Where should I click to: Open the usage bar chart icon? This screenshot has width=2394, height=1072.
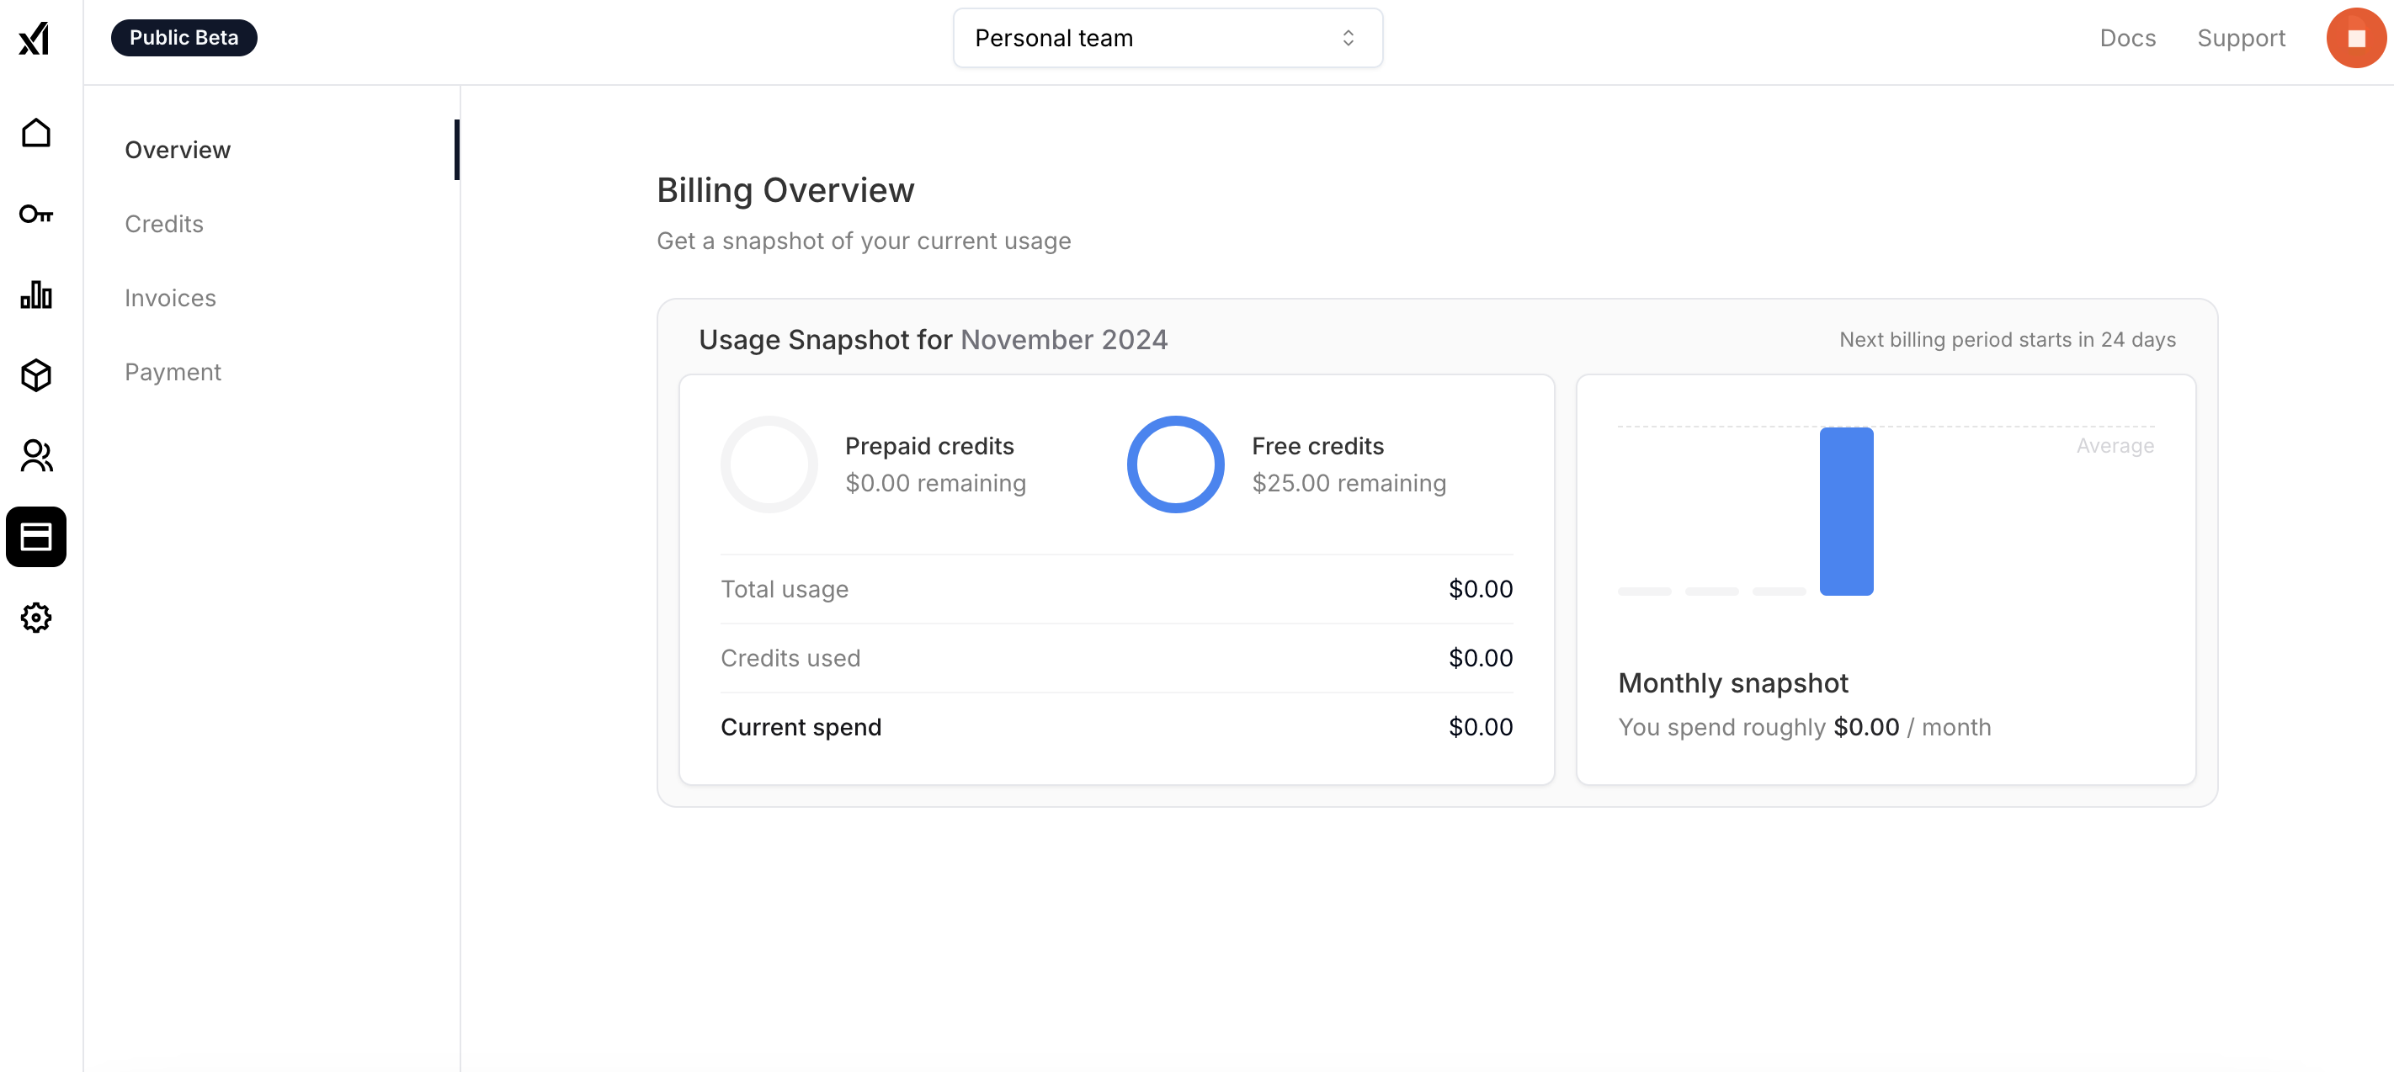point(36,295)
